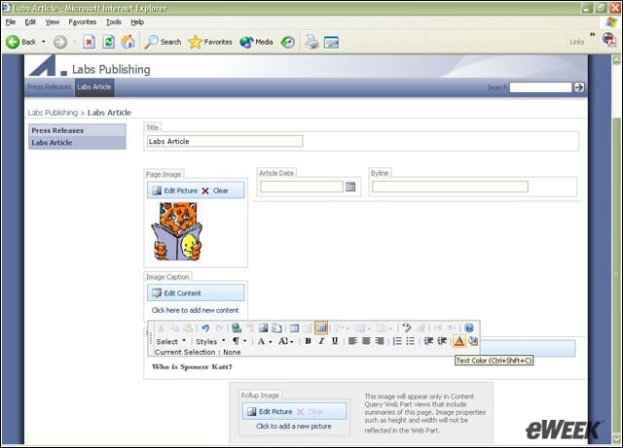Viewport: 623px width, 448px height.
Task: Click 'Click here to add new content'
Action: [195, 310]
